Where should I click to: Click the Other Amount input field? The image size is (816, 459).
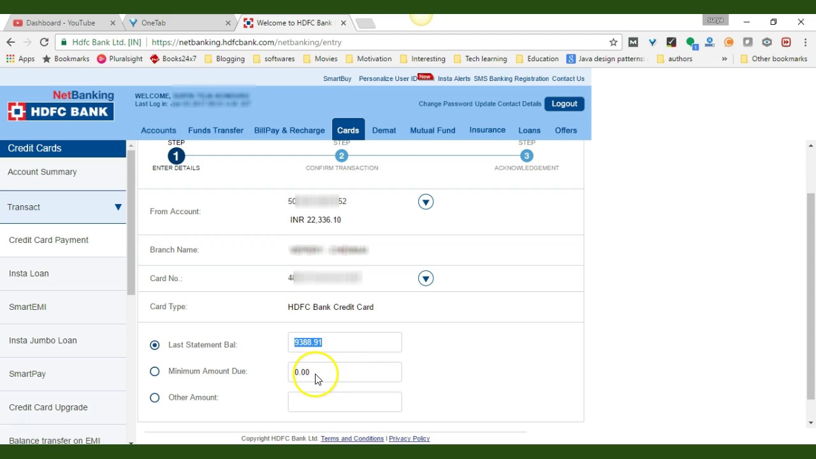[x=345, y=402]
